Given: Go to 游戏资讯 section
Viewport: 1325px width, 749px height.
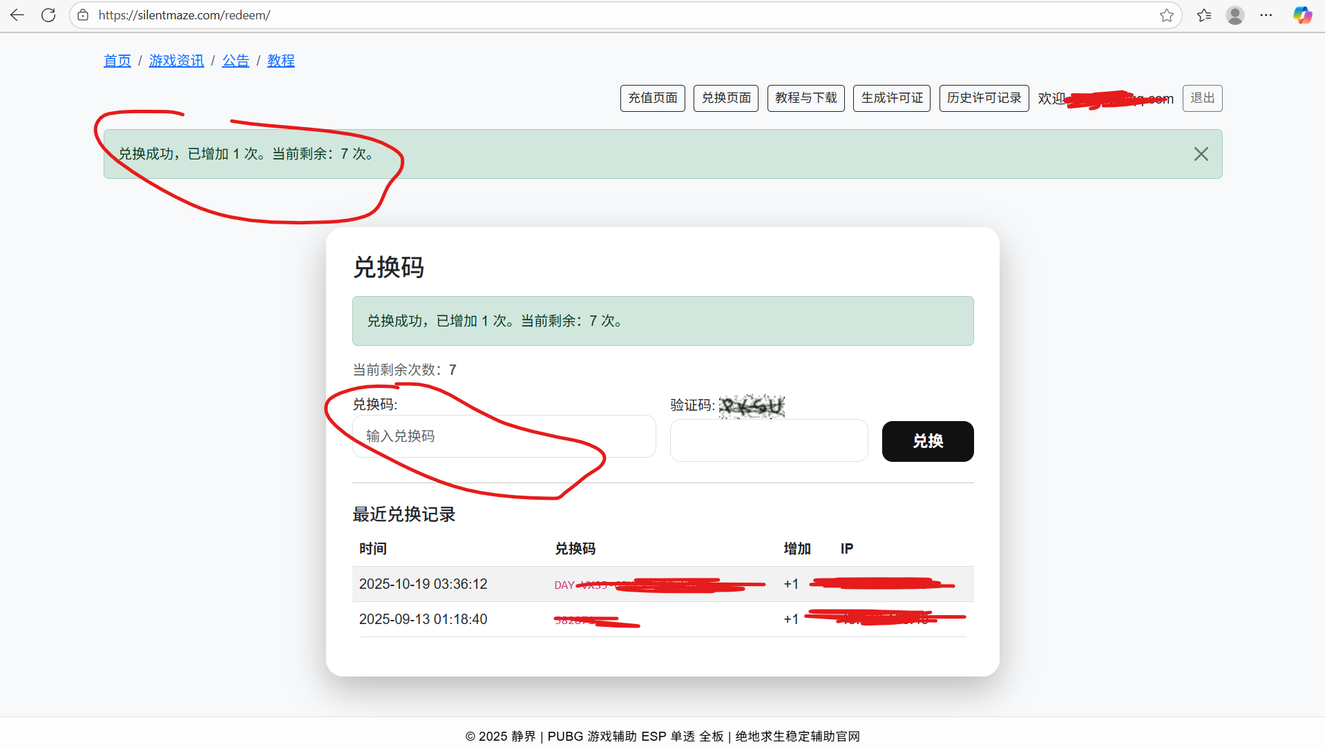Looking at the screenshot, I should click(176, 61).
